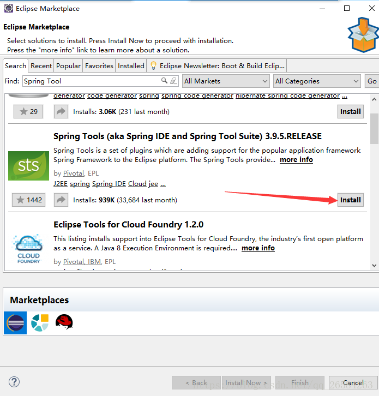Share the Spring Tools listing
379x396 pixels.
pos(61,200)
